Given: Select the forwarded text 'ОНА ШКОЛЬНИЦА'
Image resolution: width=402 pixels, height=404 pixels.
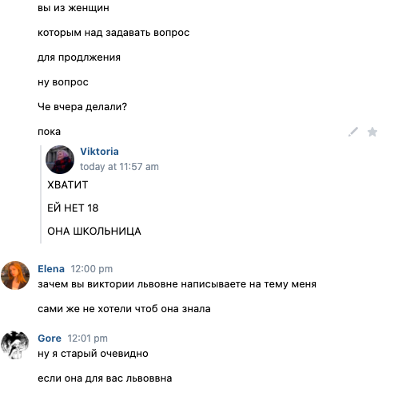Looking at the screenshot, I should pos(94,231).
